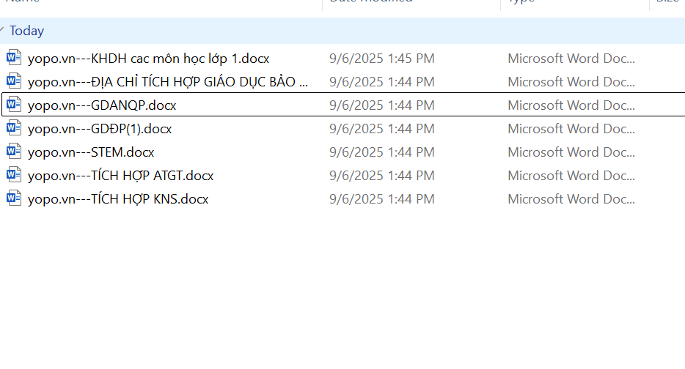Click the file type cell in STEM.docx row

tap(571, 152)
